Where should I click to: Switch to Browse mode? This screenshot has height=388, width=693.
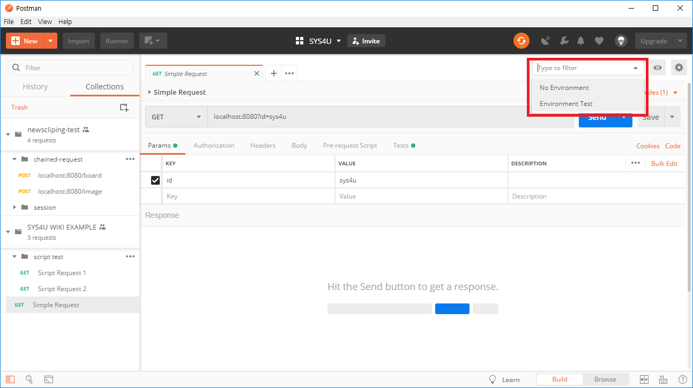click(605, 379)
